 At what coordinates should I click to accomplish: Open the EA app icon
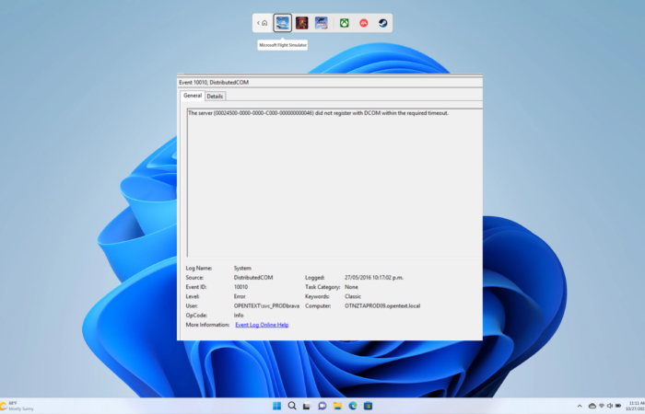click(x=364, y=23)
